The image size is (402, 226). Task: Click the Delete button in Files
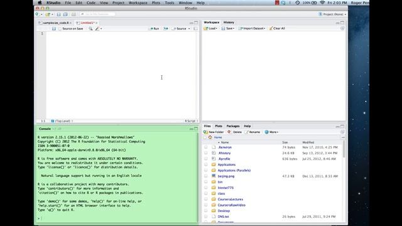point(234,132)
